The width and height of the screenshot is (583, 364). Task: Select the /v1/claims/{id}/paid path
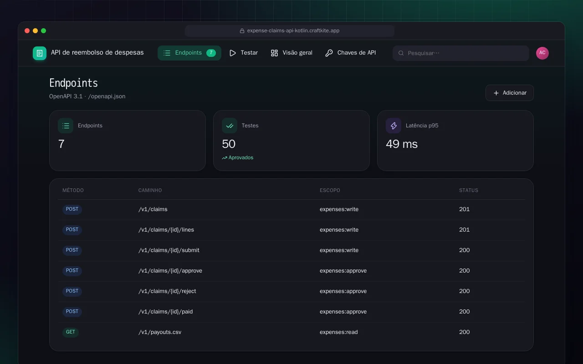[166, 312]
